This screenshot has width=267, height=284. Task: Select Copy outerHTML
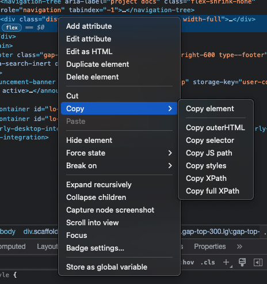click(x=215, y=128)
